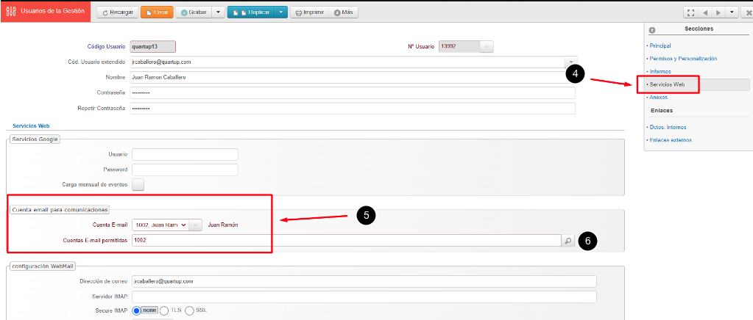Open the Dctos. internos link
Screen dimensions: 753x320
point(667,128)
